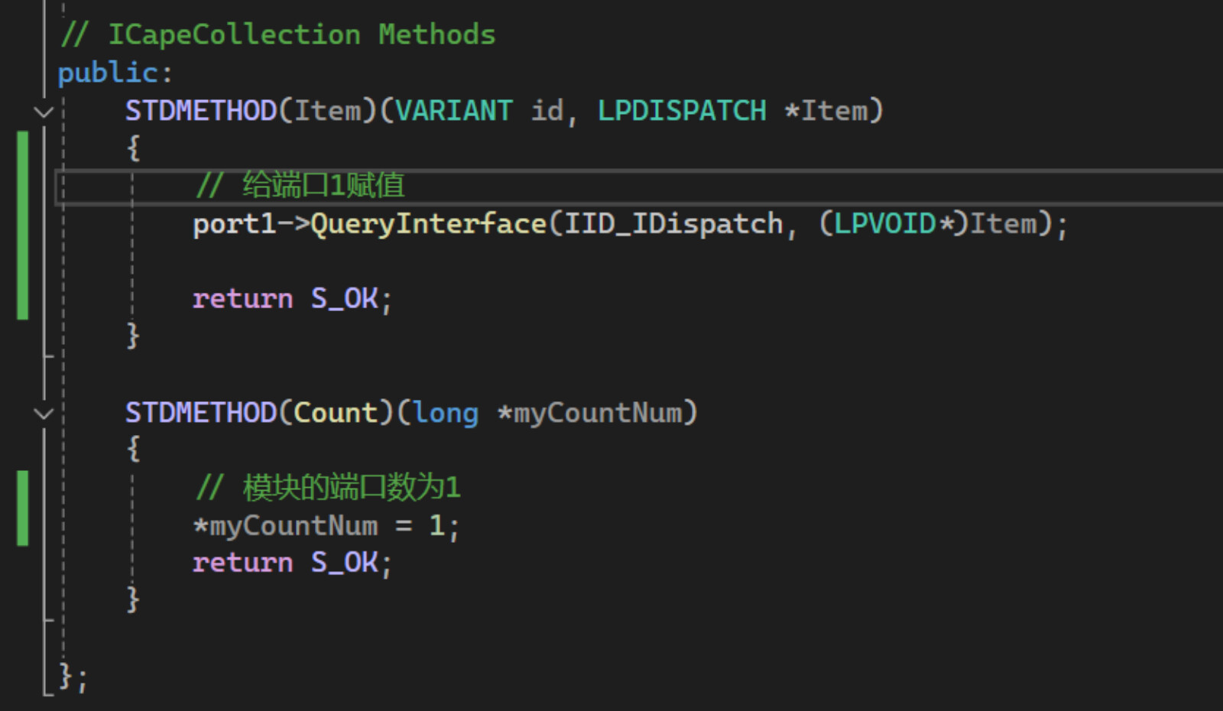Collapse the STDMETHOD(Count) function fold arrow

pos(44,414)
